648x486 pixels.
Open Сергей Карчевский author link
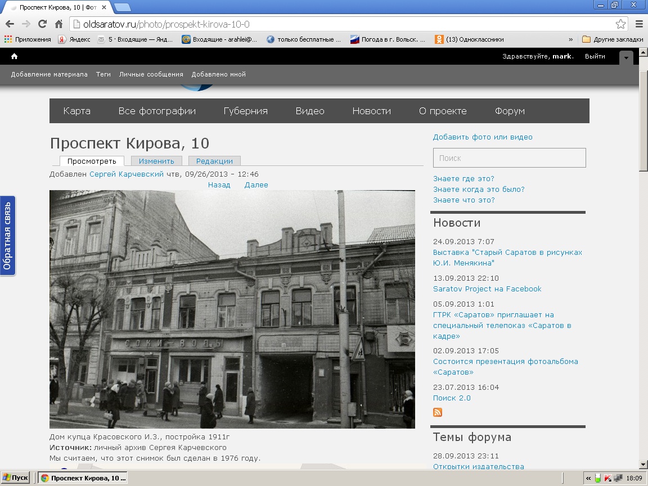coord(127,174)
